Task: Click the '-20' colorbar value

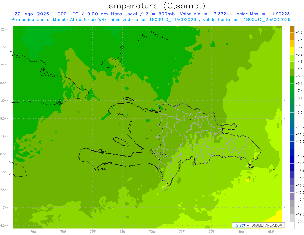Action: coord(298,222)
